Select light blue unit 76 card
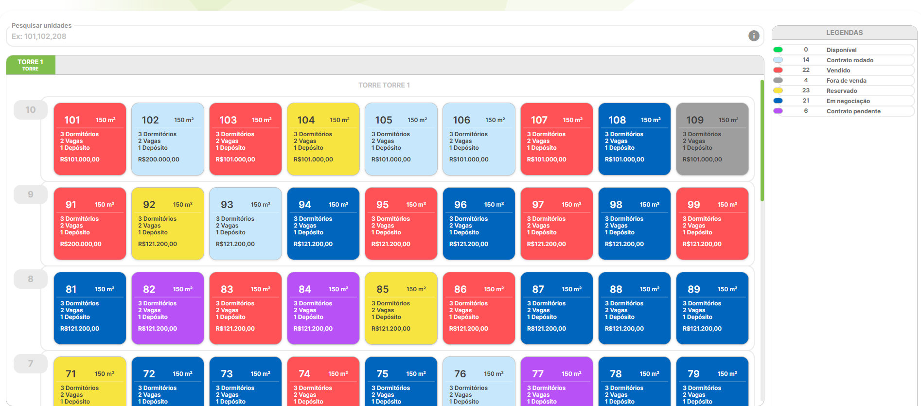Screen dimensions: 921x406 pyautogui.click(x=479, y=382)
